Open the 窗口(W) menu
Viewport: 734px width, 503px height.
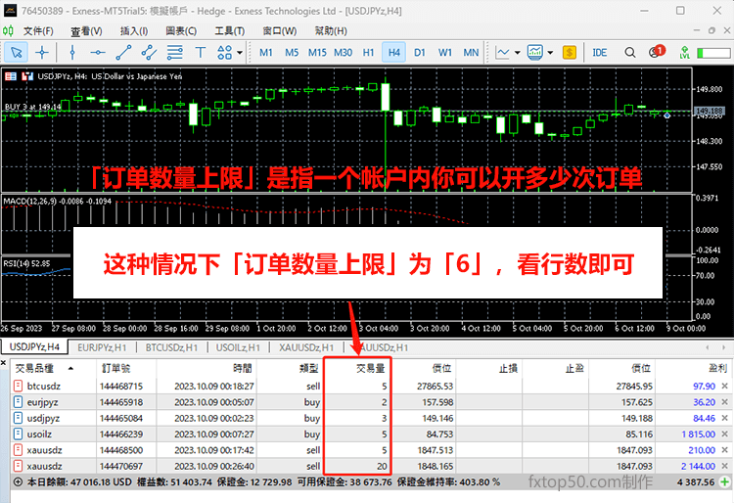280,31
